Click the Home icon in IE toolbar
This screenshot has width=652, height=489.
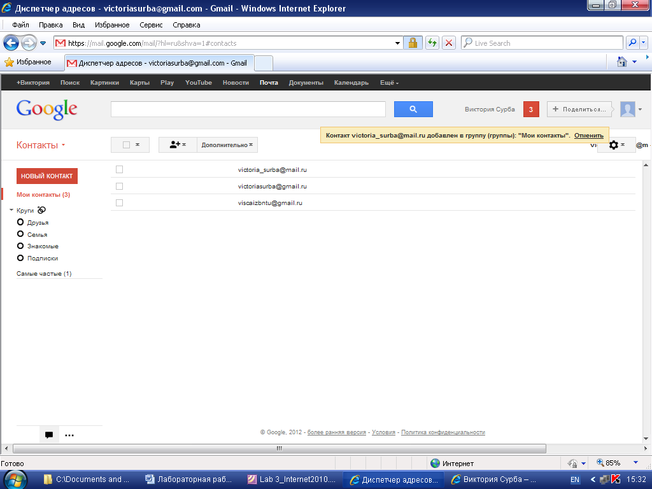click(x=621, y=62)
